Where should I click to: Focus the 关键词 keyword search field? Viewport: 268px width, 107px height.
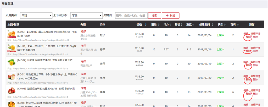pos(131,16)
